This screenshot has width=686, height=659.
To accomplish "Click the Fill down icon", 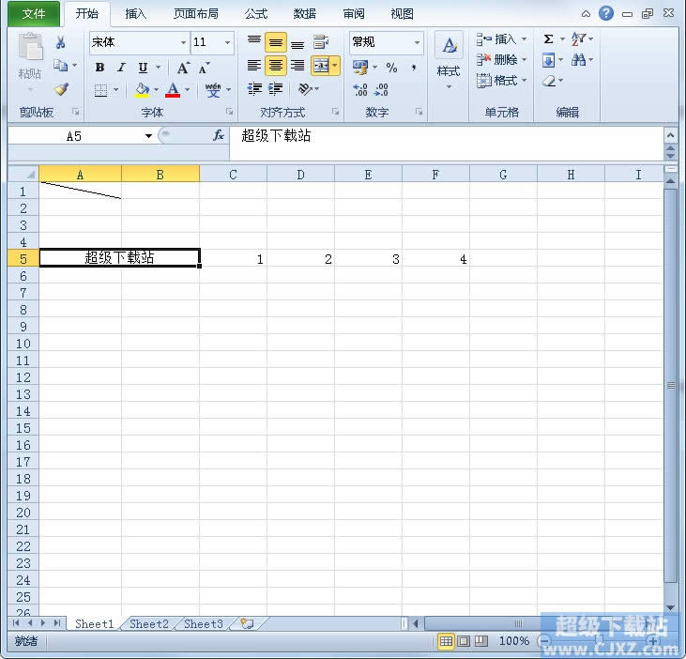I will point(549,60).
